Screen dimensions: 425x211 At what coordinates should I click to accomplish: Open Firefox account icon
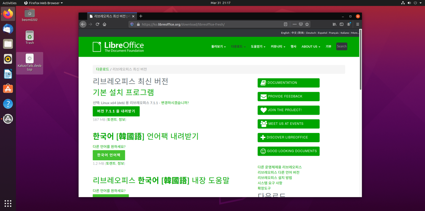[348, 24]
